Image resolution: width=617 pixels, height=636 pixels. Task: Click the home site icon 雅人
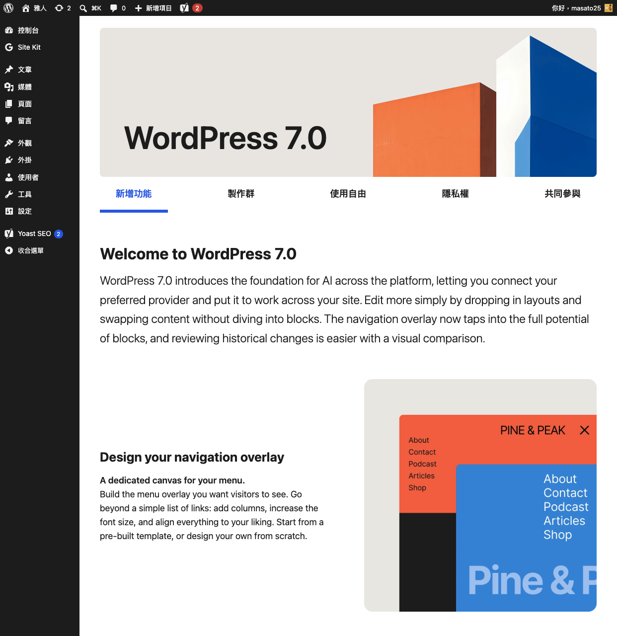tap(26, 8)
